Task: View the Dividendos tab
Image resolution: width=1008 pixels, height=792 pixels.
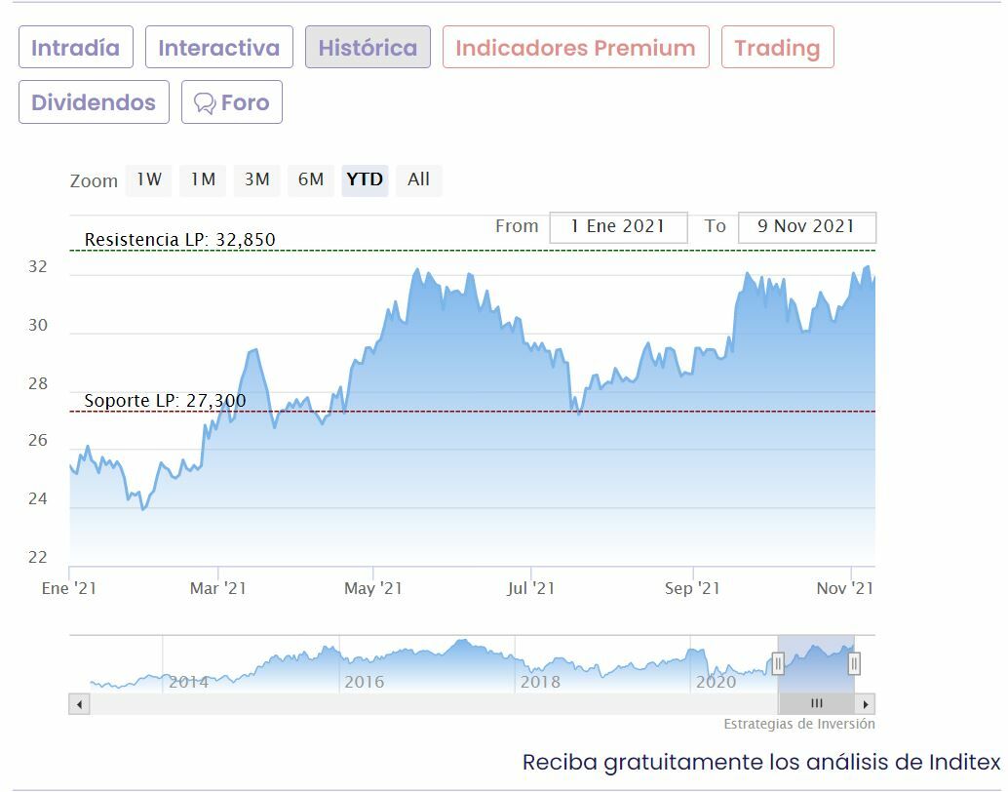Action: 94,102
